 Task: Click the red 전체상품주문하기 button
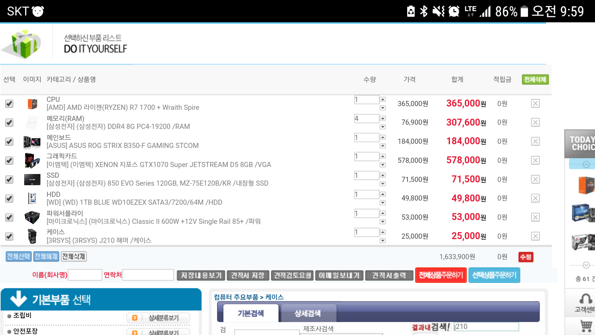pos(441,275)
